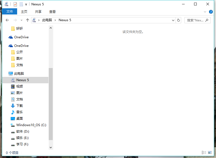Maximize the Nexus 5 window
This screenshot has width=216, height=158.
(195, 4)
